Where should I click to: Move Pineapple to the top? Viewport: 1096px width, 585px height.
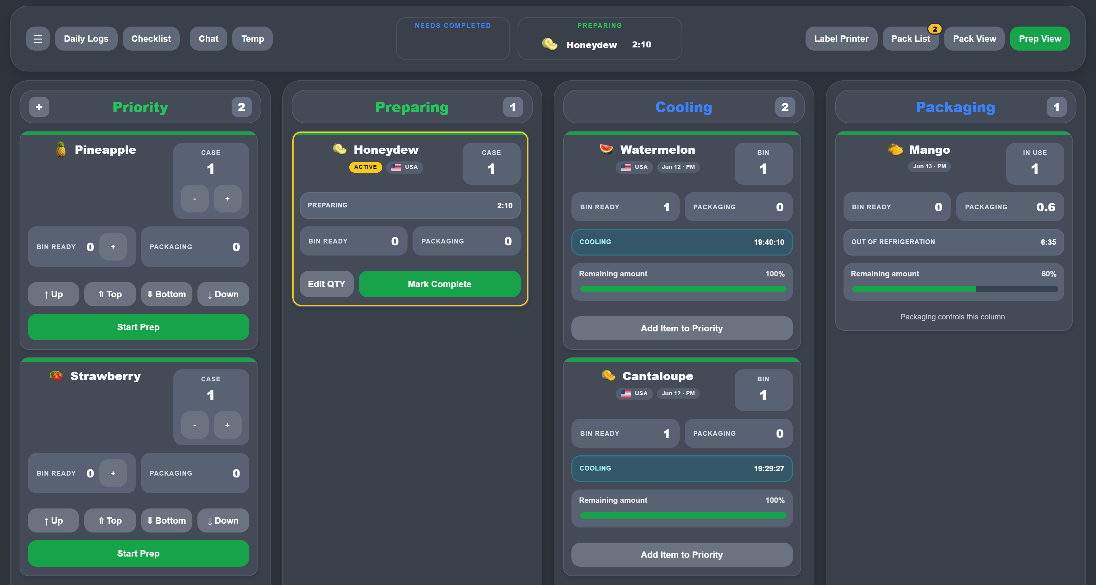coord(110,294)
